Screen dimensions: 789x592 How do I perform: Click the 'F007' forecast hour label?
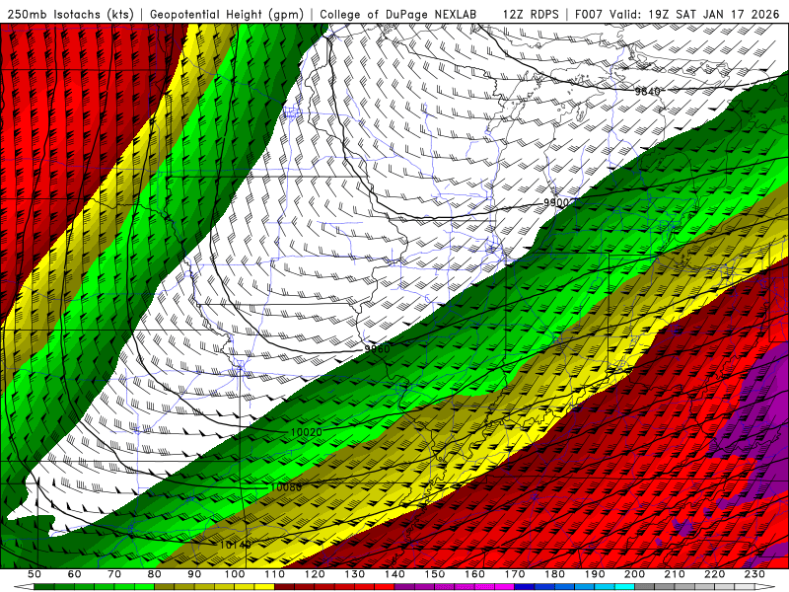click(x=589, y=14)
